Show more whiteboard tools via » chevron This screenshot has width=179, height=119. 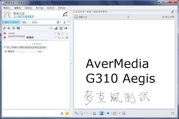[120, 113]
